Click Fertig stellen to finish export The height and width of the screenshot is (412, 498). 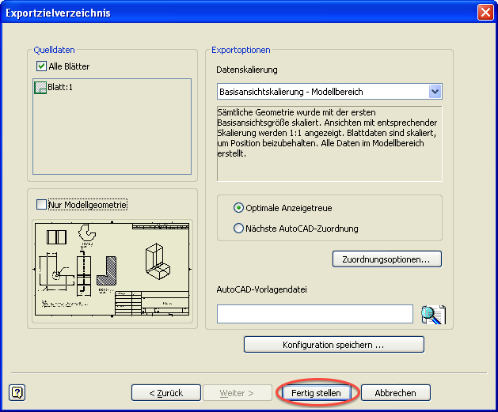[x=317, y=392]
